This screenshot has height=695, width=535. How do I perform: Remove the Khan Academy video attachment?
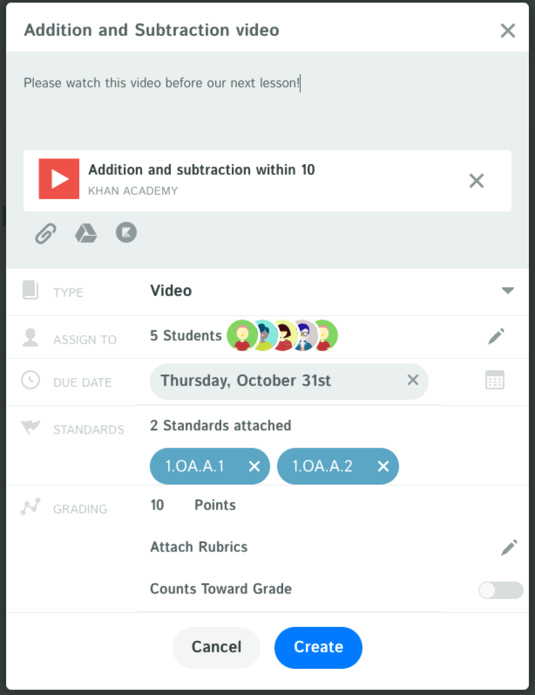pos(476,181)
